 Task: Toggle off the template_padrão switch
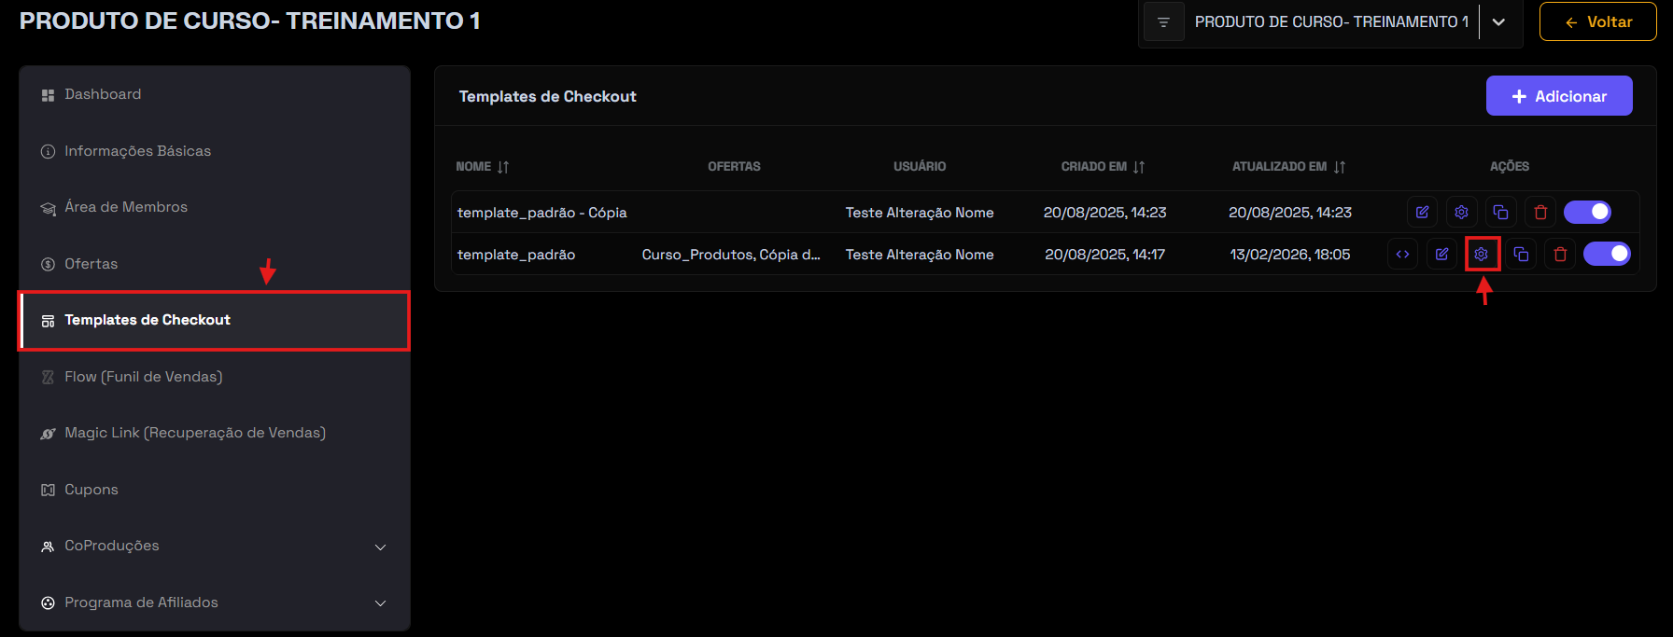[1607, 254]
